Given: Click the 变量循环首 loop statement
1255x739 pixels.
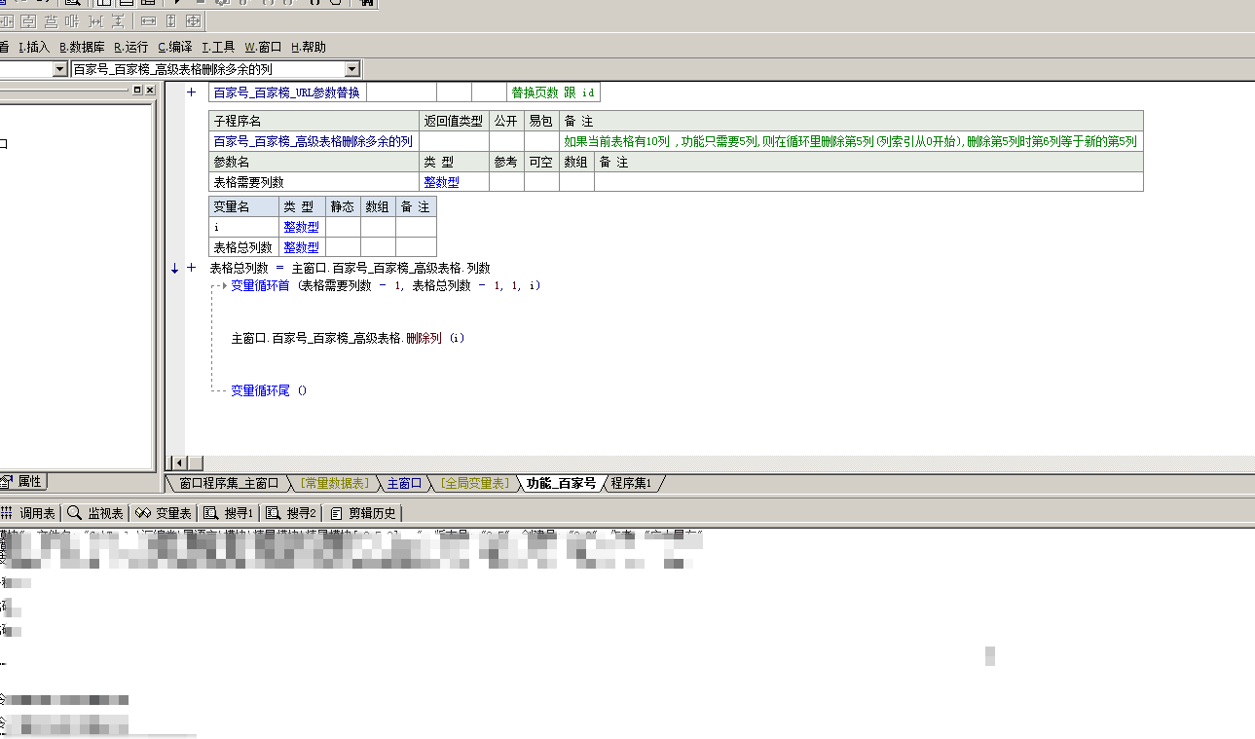Looking at the screenshot, I should point(386,285).
